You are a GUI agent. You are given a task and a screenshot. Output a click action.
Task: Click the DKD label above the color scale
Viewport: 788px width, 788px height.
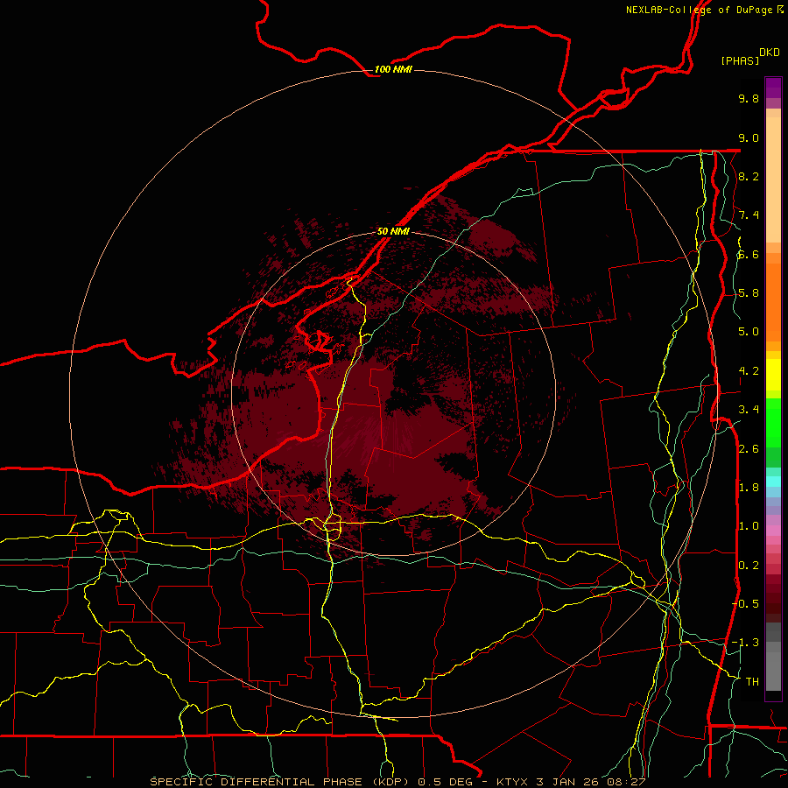click(x=769, y=53)
